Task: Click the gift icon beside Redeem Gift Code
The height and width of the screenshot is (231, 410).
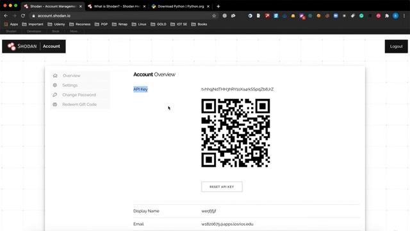Action: [x=55, y=104]
